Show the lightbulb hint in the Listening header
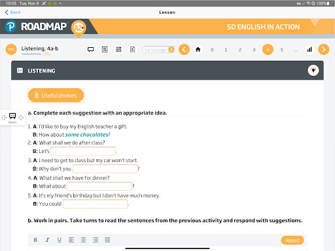Viewport: 335px width, 251px height. (x=313, y=71)
